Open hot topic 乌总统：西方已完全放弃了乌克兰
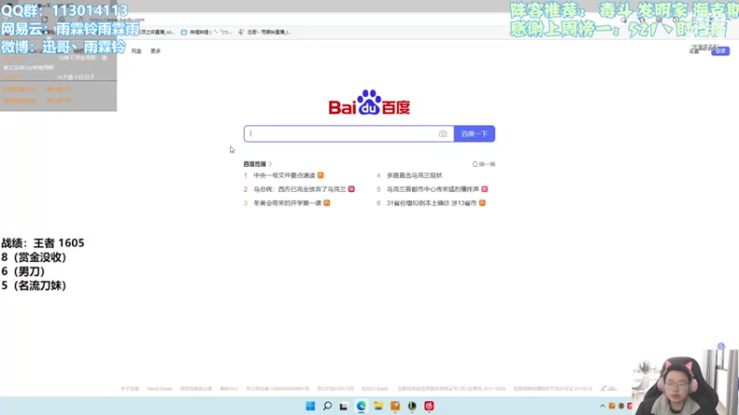Viewport: 739px width, 415px height. (x=299, y=189)
